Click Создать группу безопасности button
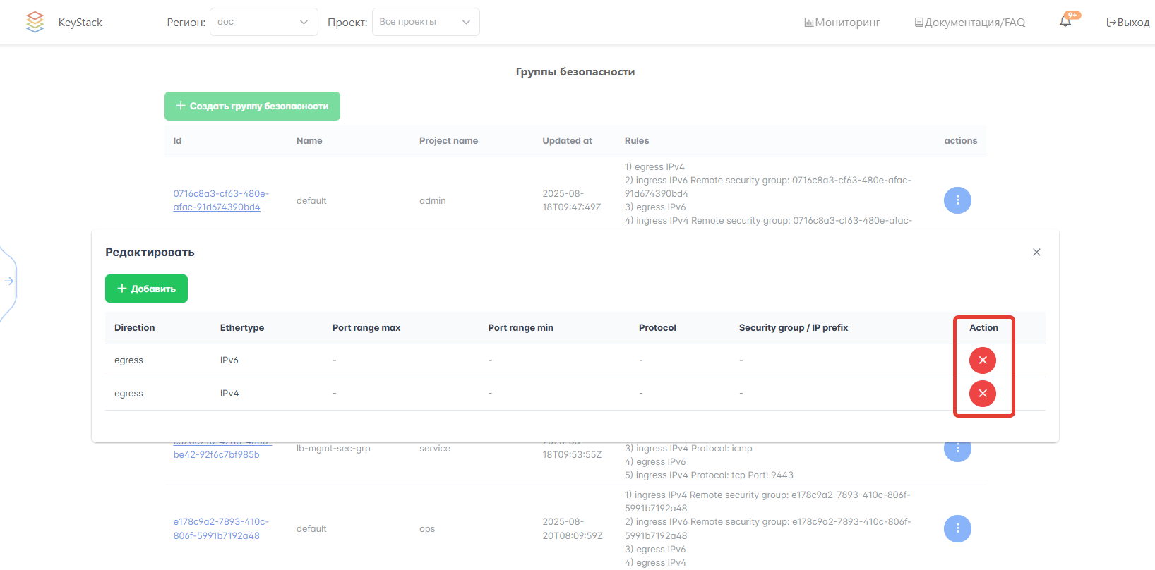 click(252, 106)
